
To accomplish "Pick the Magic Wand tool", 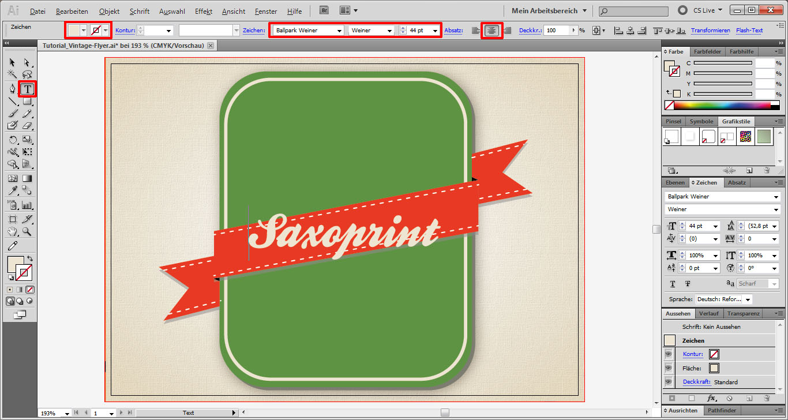I will tap(13, 74).
